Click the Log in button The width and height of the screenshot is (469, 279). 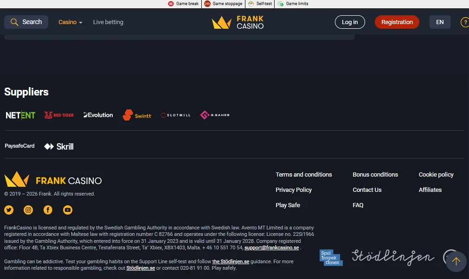pyautogui.click(x=350, y=22)
